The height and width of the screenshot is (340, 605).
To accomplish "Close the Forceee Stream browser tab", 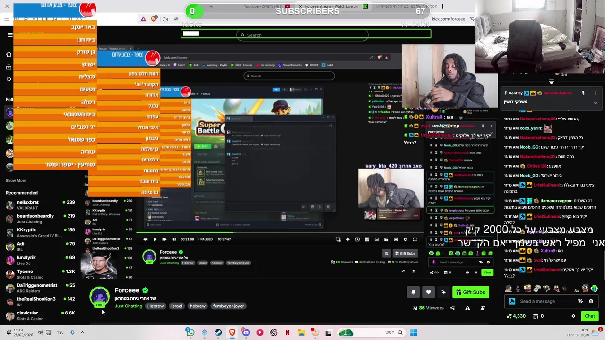I will tap(300, 6).
